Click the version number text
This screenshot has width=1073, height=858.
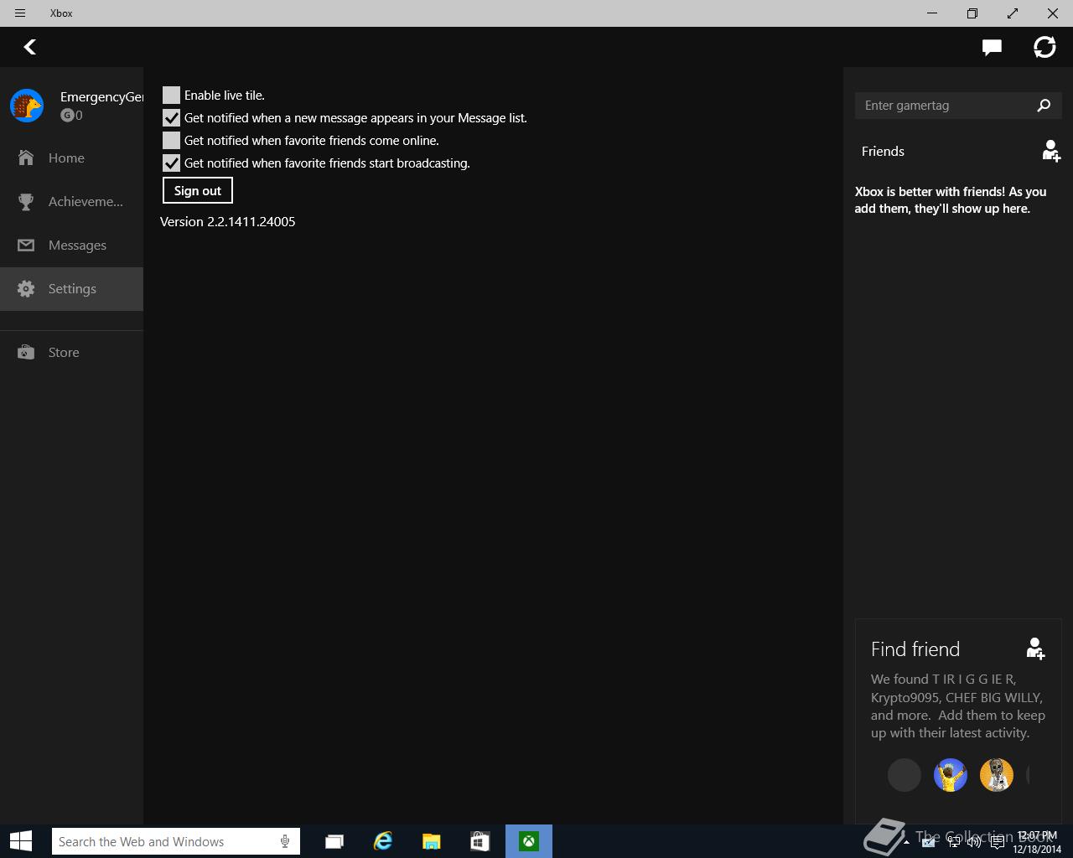coord(228,221)
